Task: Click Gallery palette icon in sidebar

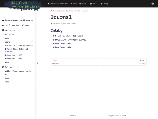Action: pyautogui.click(x=3, y=67)
